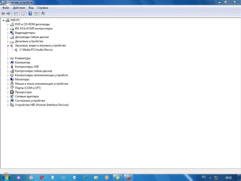The height and width of the screenshot is (181, 241).
Task: Open Yandex browser from the taskbar
Action: (30, 177)
